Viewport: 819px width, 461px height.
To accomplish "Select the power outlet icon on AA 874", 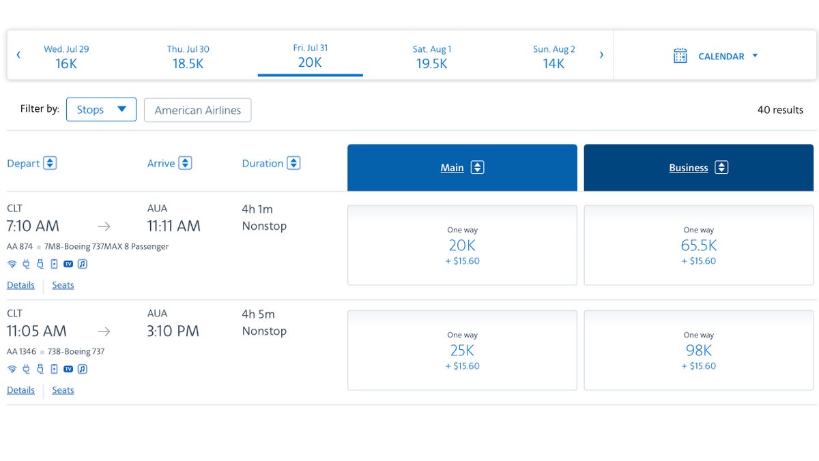I will (26, 264).
